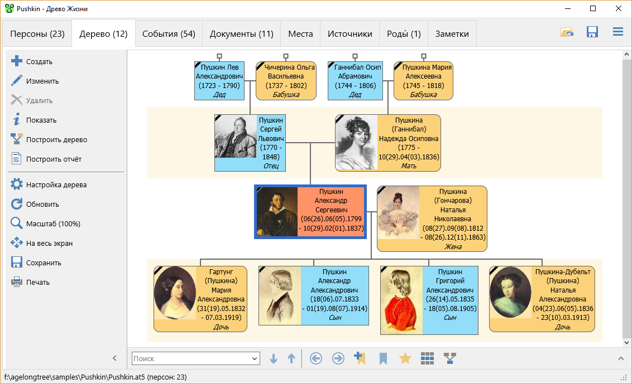Click Настройка дерева button
The height and width of the screenshot is (384, 632).
(x=56, y=184)
